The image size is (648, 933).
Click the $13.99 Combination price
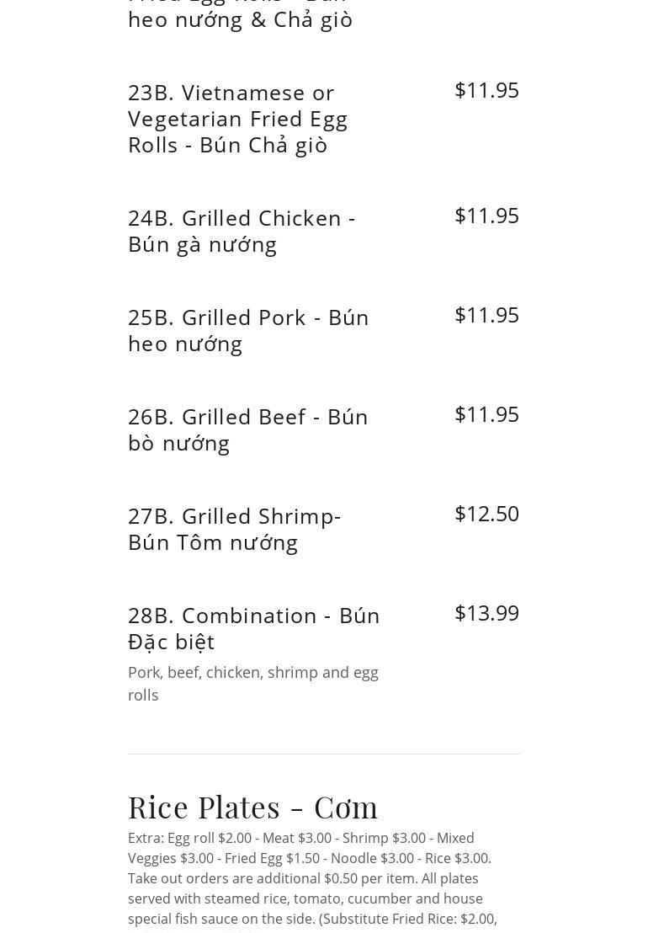pyautogui.click(x=486, y=613)
